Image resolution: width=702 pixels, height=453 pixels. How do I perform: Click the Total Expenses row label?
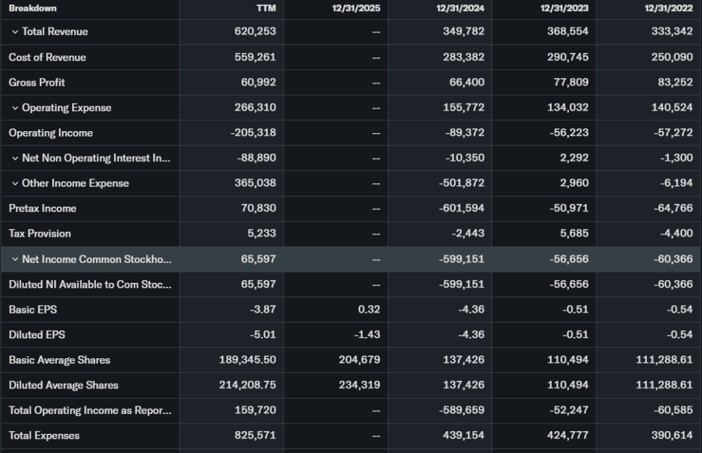[x=44, y=436]
